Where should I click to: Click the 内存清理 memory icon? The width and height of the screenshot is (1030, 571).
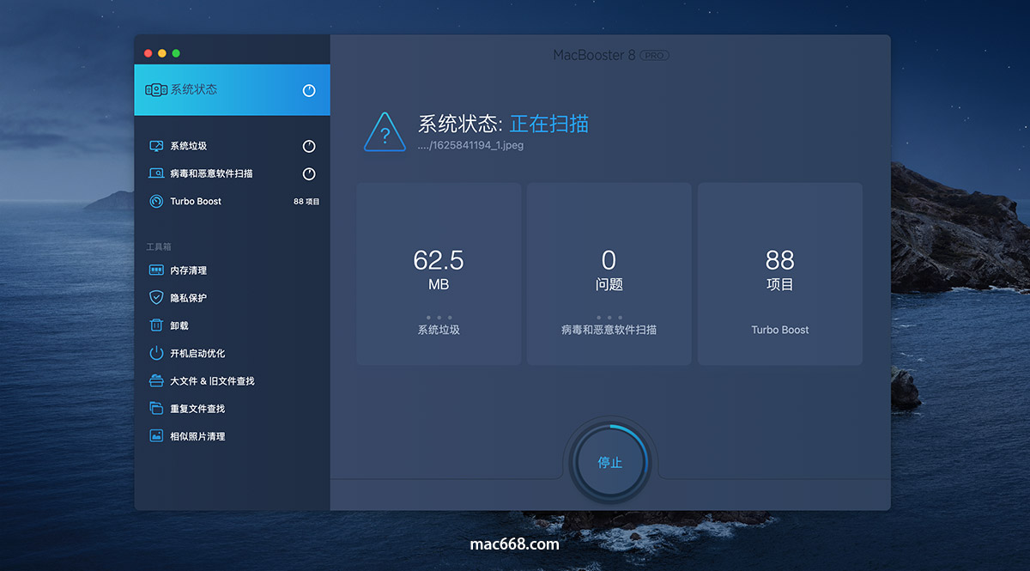[x=156, y=270]
